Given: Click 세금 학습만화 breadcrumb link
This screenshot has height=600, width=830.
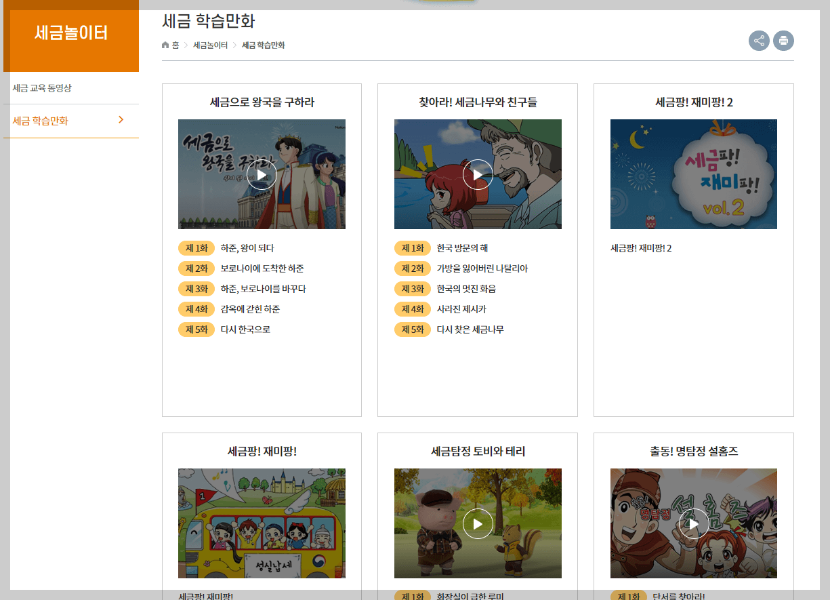Looking at the screenshot, I should (x=264, y=45).
